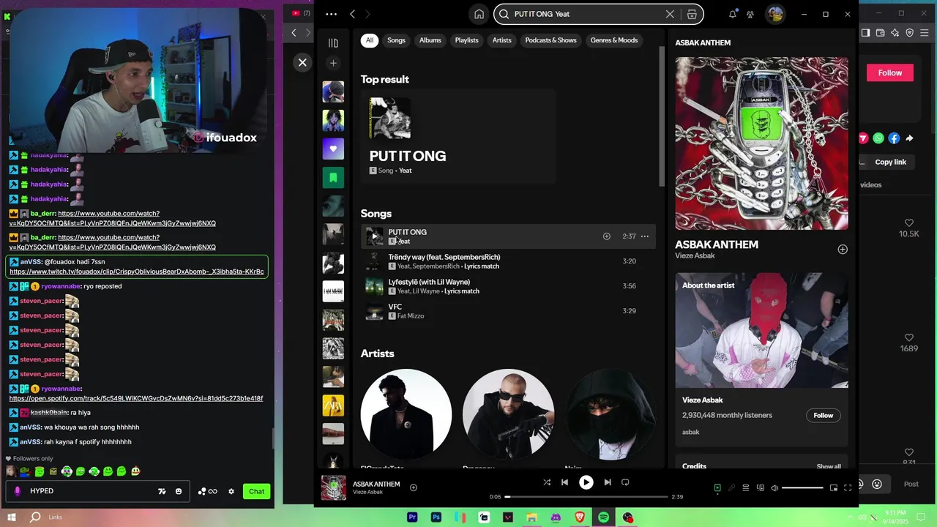The height and width of the screenshot is (527, 937).
Task: Focus the chat message input with HYPED
Action: tap(98, 491)
